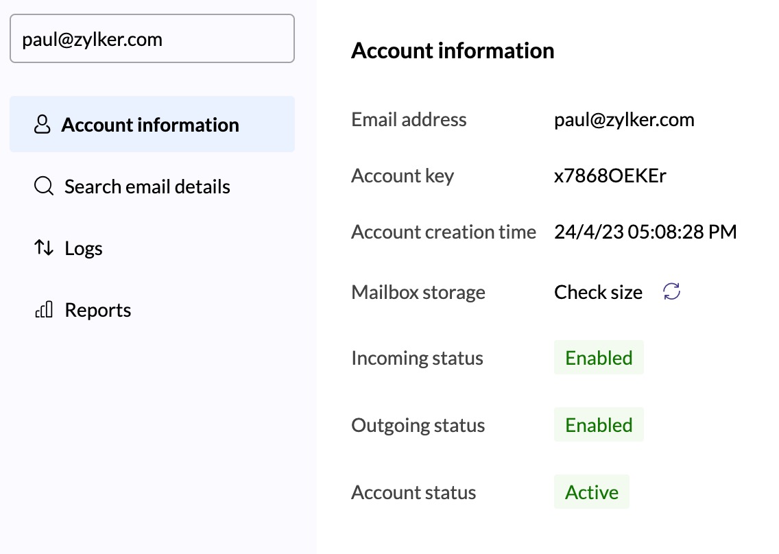The image size is (779, 554).
Task: Go to Search email details
Action: 147,186
